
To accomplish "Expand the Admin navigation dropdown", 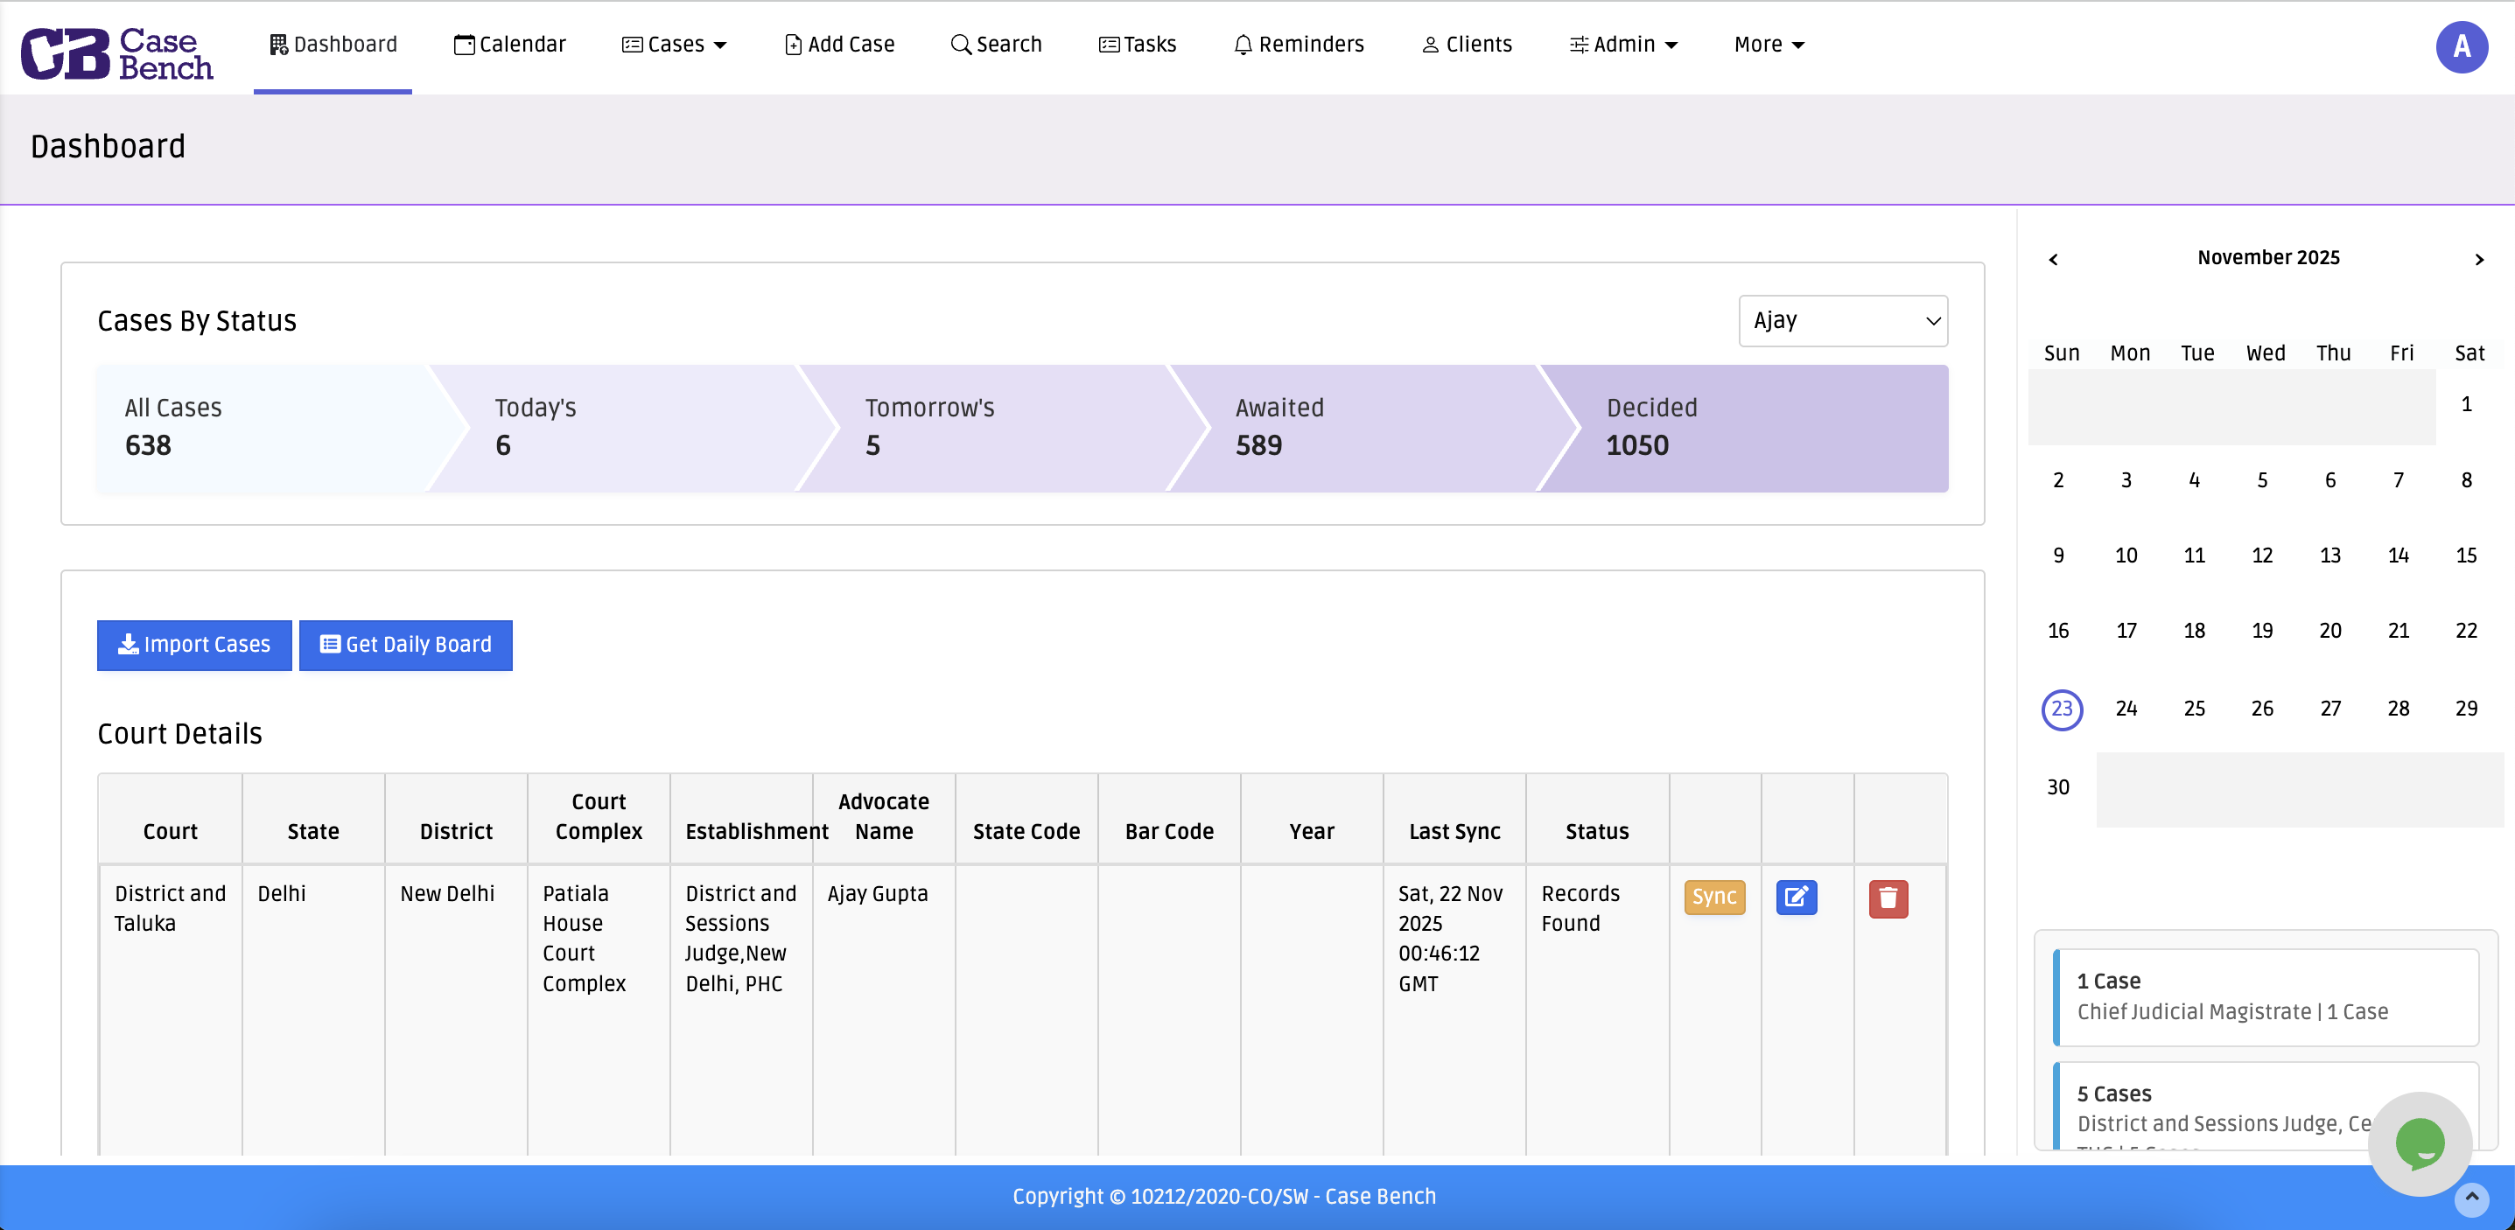I will click(1622, 45).
